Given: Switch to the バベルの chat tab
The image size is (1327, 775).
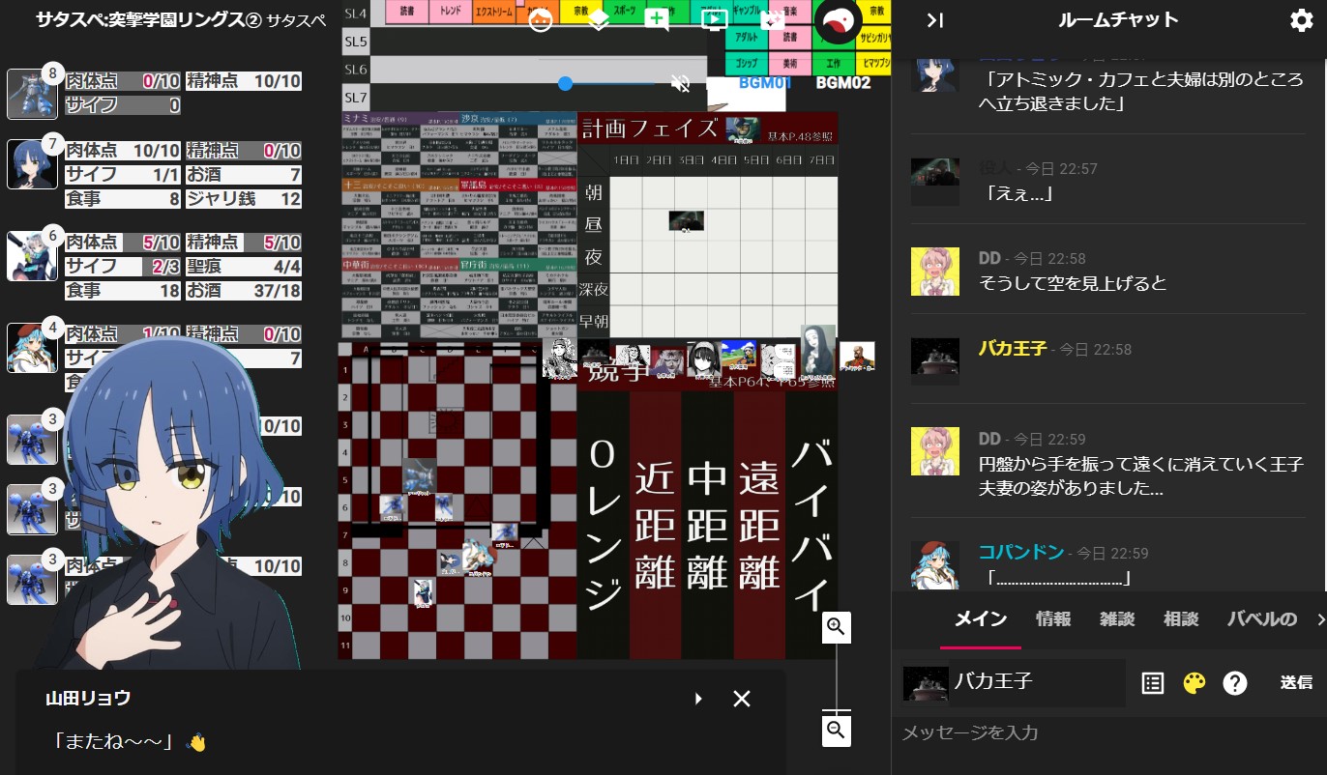Looking at the screenshot, I should [1261, 619].
